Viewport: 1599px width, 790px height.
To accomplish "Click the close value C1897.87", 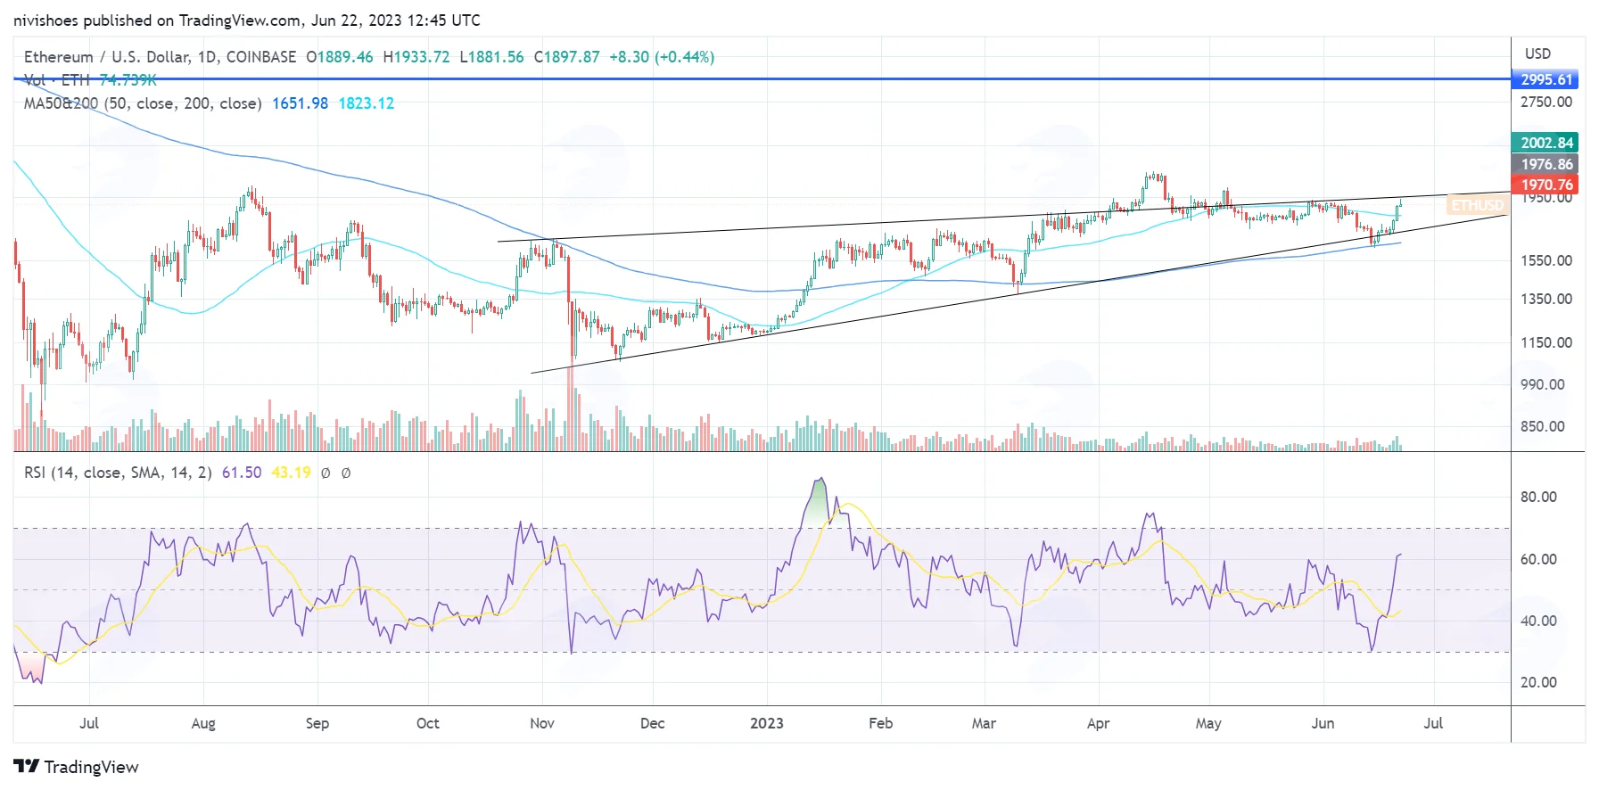I will coord(567,57).
